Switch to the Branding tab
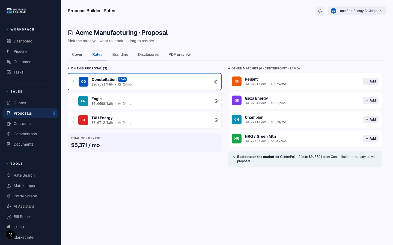Viewport: 393px width, 245px height. pos(120,54)
